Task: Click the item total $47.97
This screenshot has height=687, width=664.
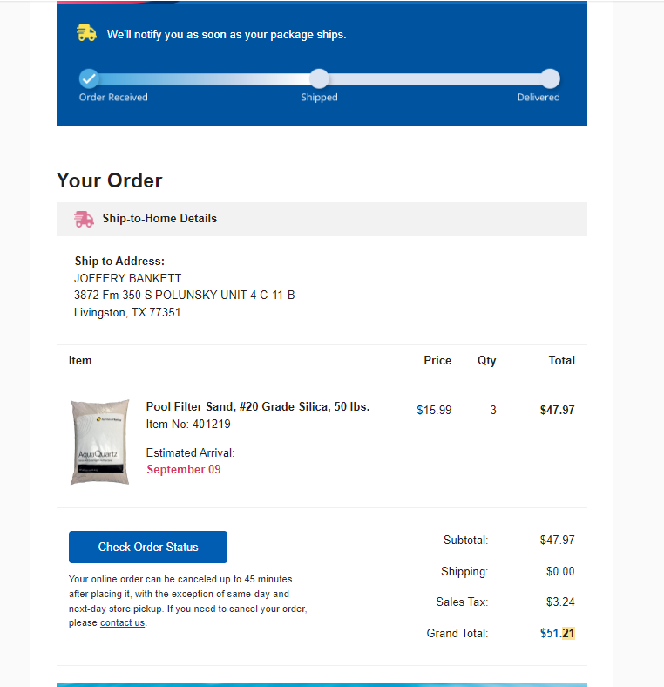Action: click(557, 410)
